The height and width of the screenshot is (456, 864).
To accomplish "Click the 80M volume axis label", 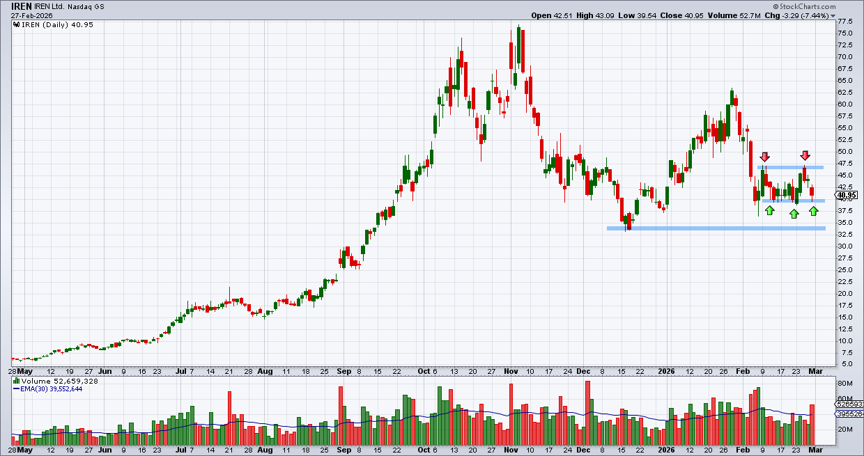I will [x=845, y=384].
